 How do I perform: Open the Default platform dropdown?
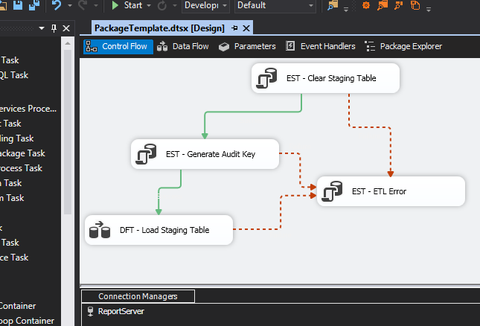[274, 6]
